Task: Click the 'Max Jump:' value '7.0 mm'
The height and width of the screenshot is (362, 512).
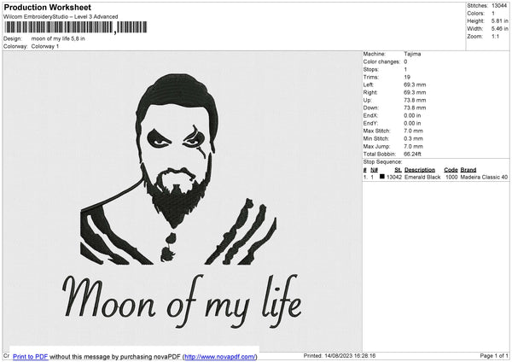Action: (413, 146)
